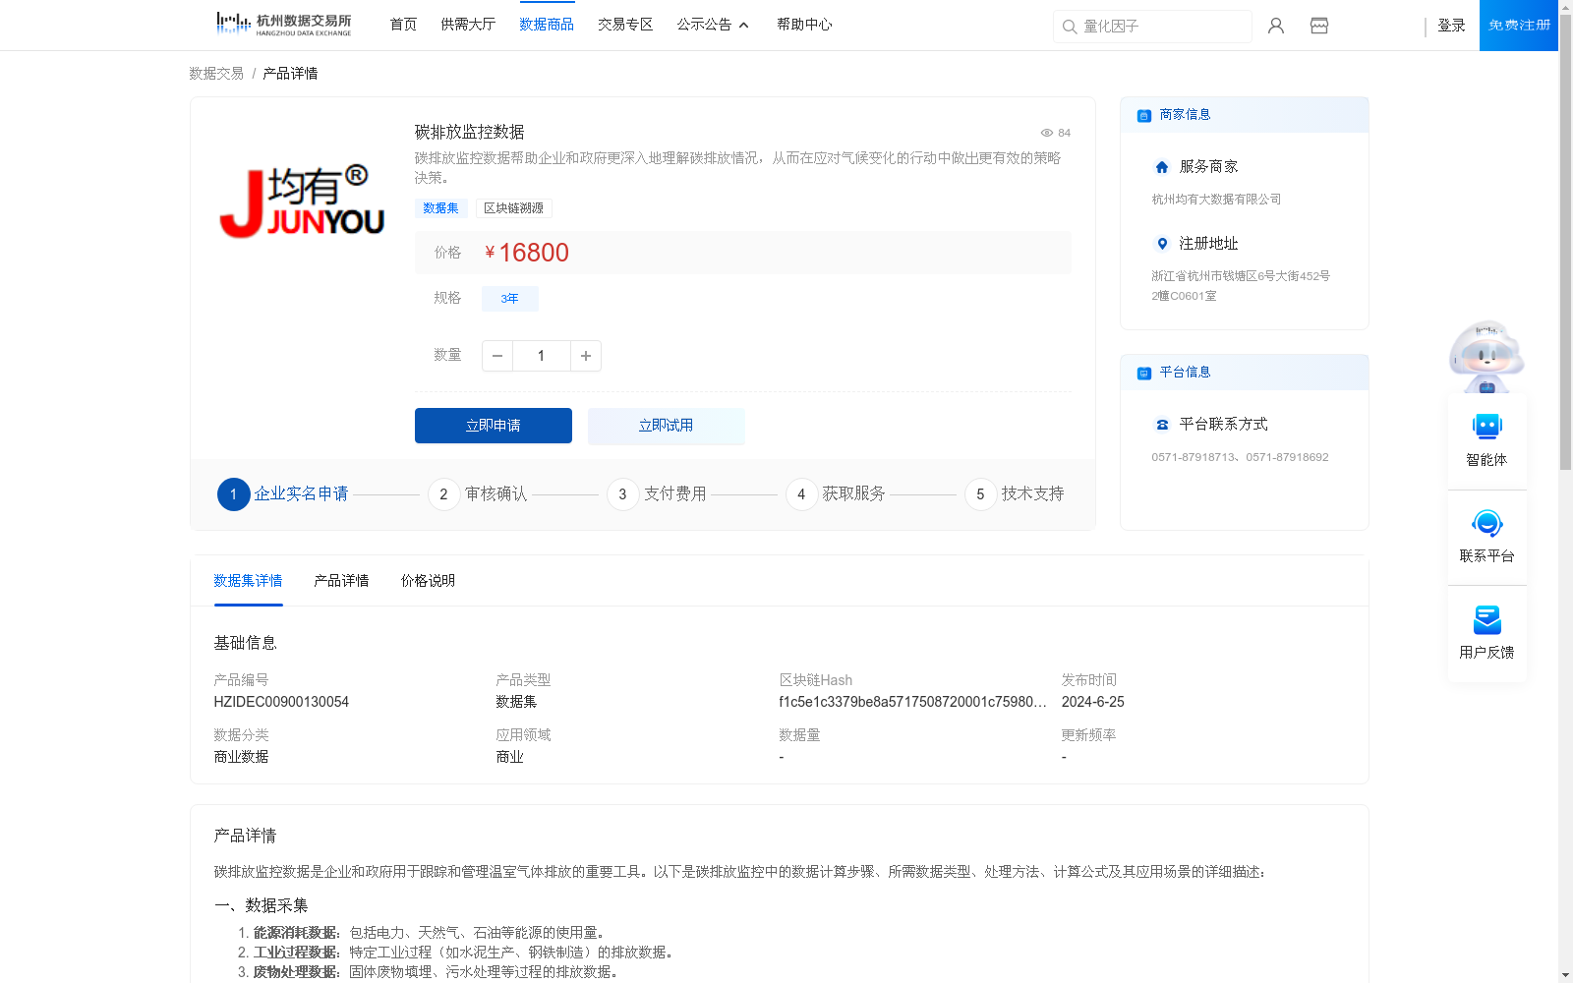Switch to the 价格说明 tab
1573x983 pixels.
click(x=428, y=581)
